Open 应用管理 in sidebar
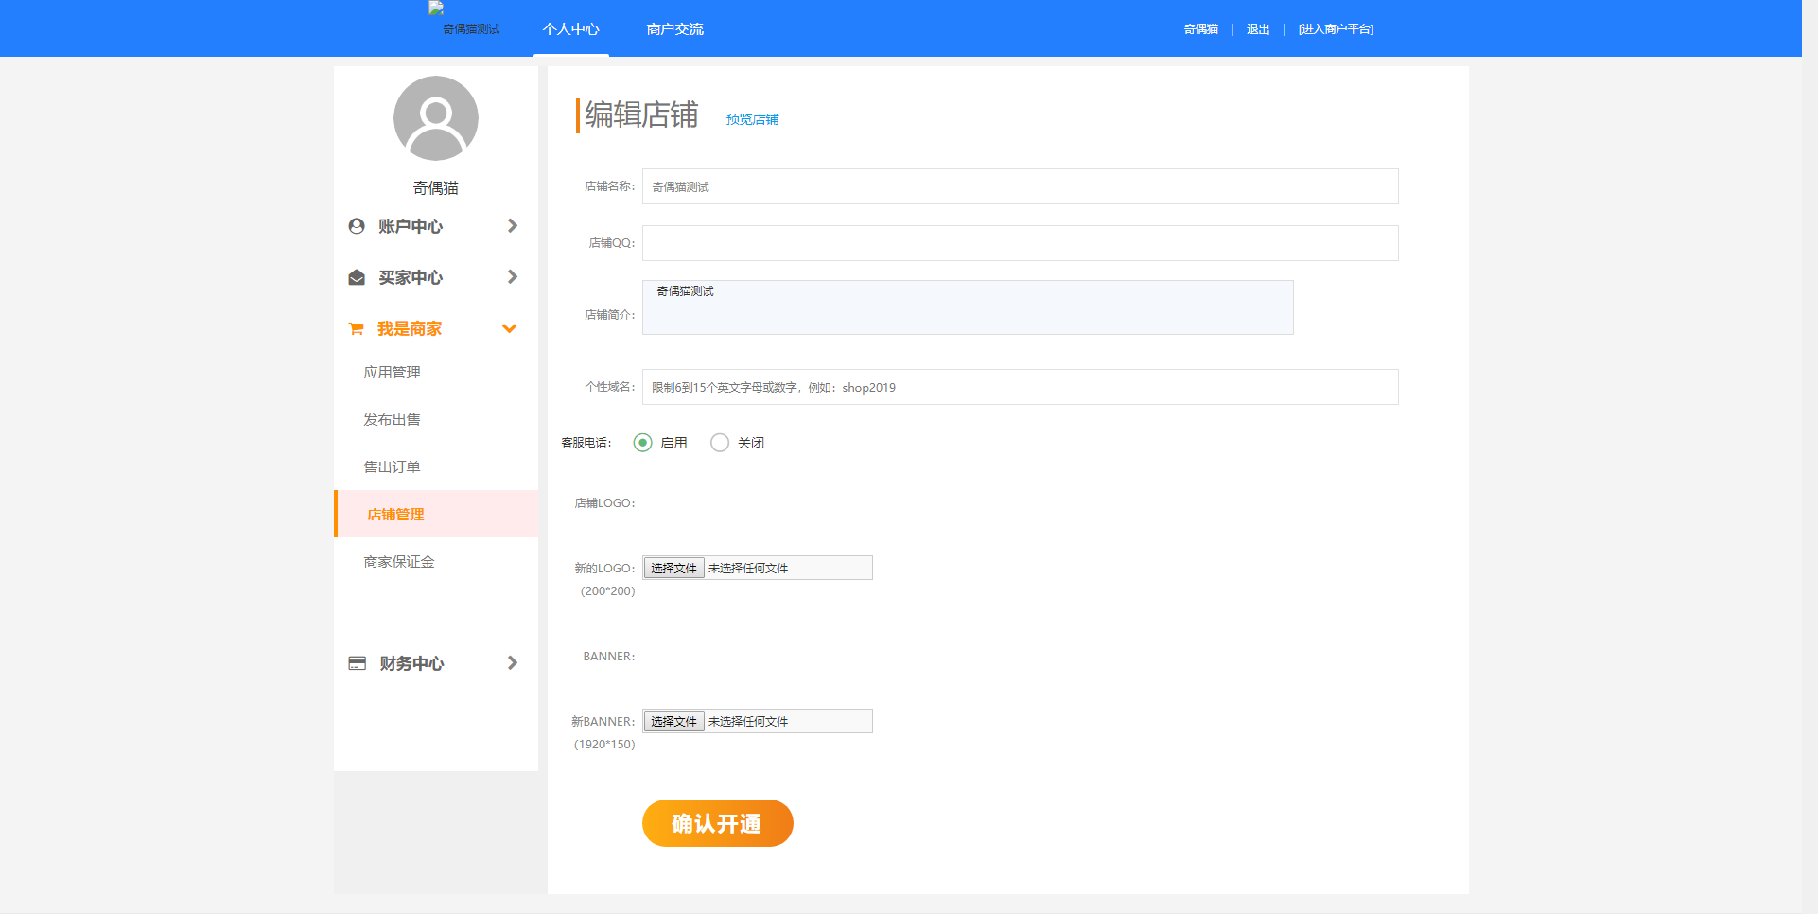 (393, 373)
